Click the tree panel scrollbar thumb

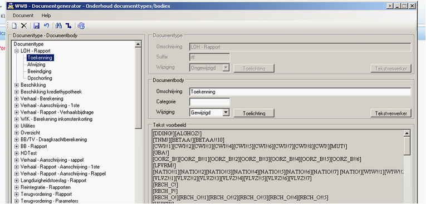[x=138, y=88]
